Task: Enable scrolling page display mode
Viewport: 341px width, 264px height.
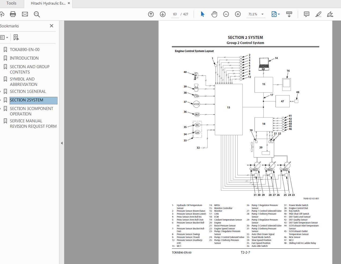Action: coord(289,14)
